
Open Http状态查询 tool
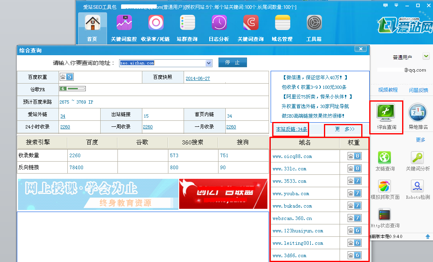click(384, 218)
